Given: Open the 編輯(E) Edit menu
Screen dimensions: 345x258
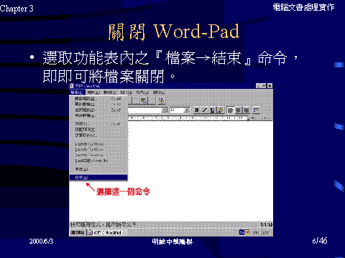Looking at the screenshot, I should [x=93, y=92].
